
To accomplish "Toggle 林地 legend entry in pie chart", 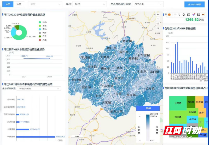I will click(x=42, y=22).
